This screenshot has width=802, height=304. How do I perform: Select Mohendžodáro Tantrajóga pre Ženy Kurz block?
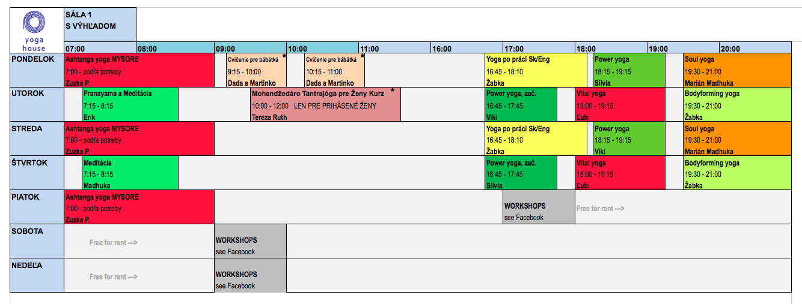point(325,105)
